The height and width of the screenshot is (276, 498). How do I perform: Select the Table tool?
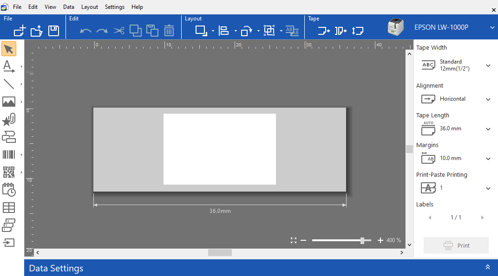pyautogui.click(x=8, y=207)
